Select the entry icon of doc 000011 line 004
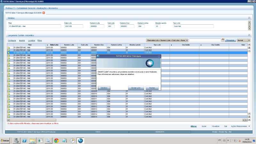Image resolution: width=256 pixels, height=144 pixels. 9,99
